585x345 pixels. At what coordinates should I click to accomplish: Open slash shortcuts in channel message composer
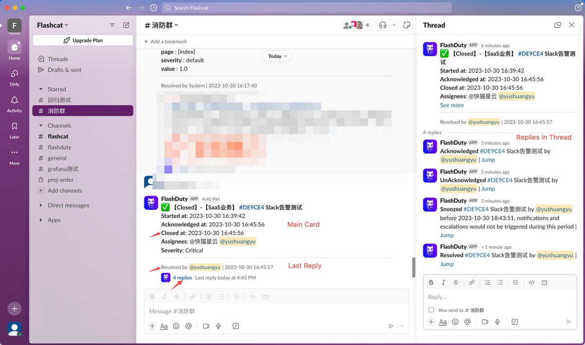[x=236, y=326]
